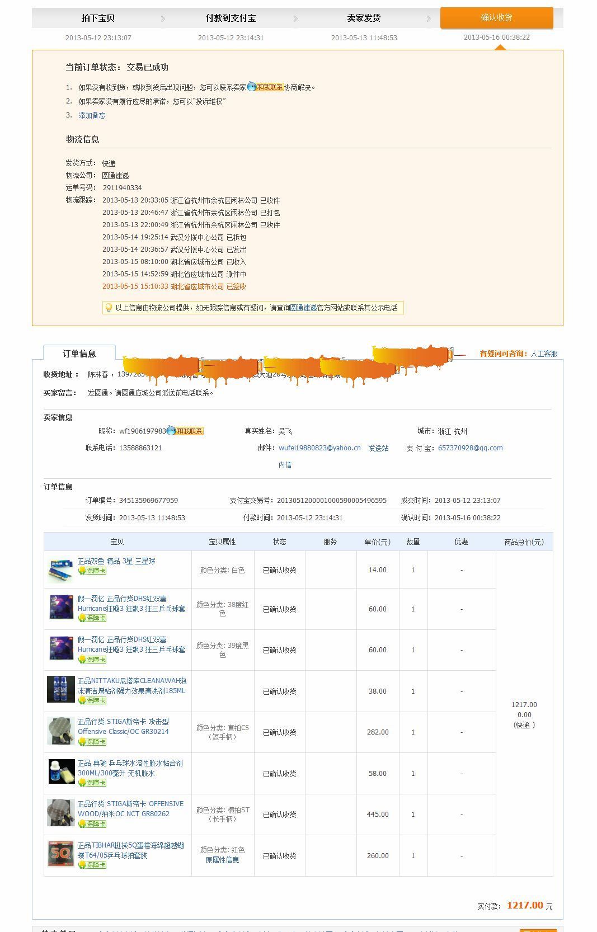Open the 圆通速递 official website link
The width and height of the screenshot is (597, 932).
point(303,308)
